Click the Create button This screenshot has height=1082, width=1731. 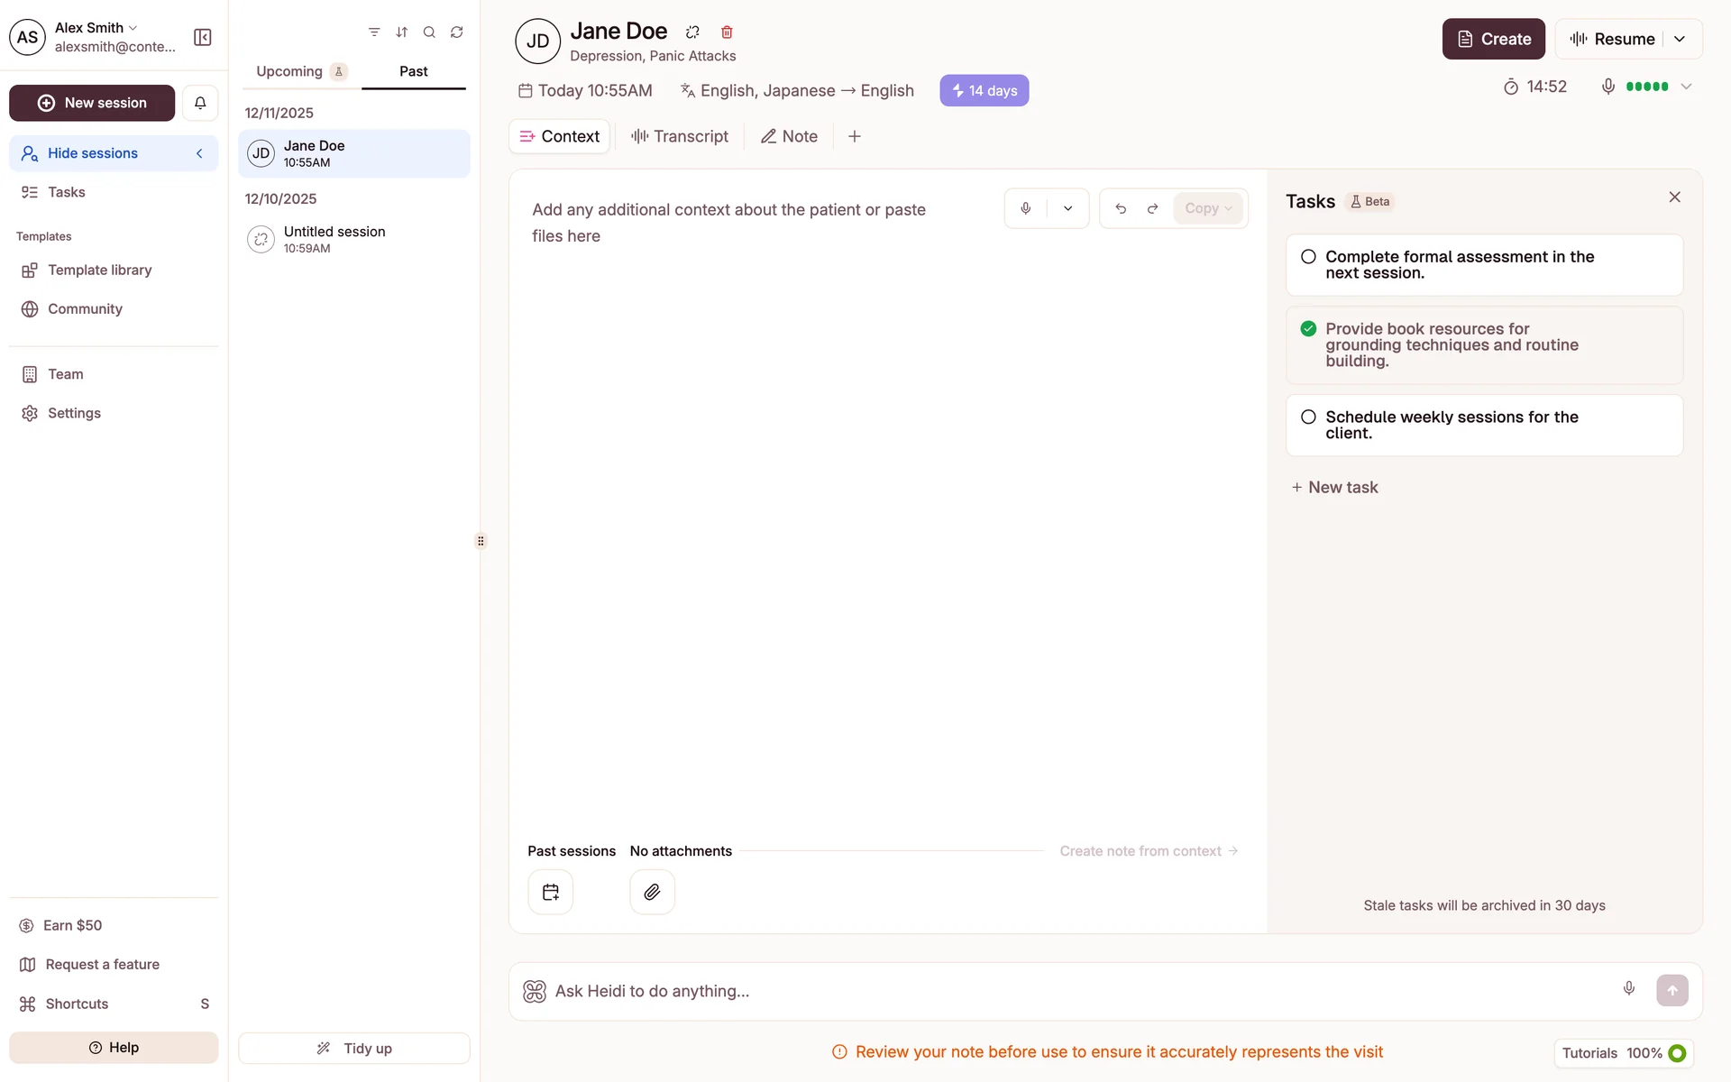[1493, 39]
